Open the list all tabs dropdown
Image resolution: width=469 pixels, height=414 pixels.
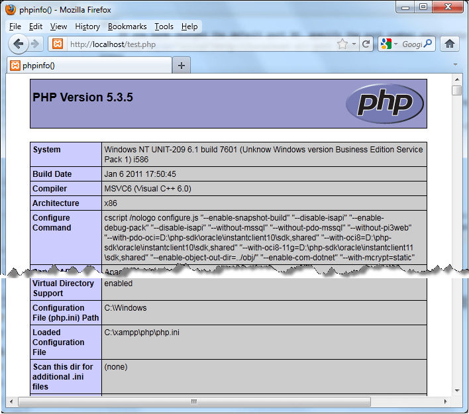pyautogui.click(x=455, y=64)
